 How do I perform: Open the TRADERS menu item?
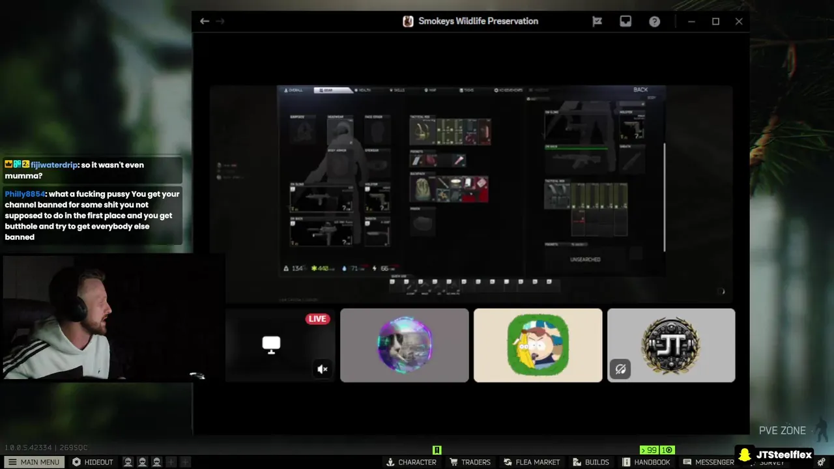[470, 462]
